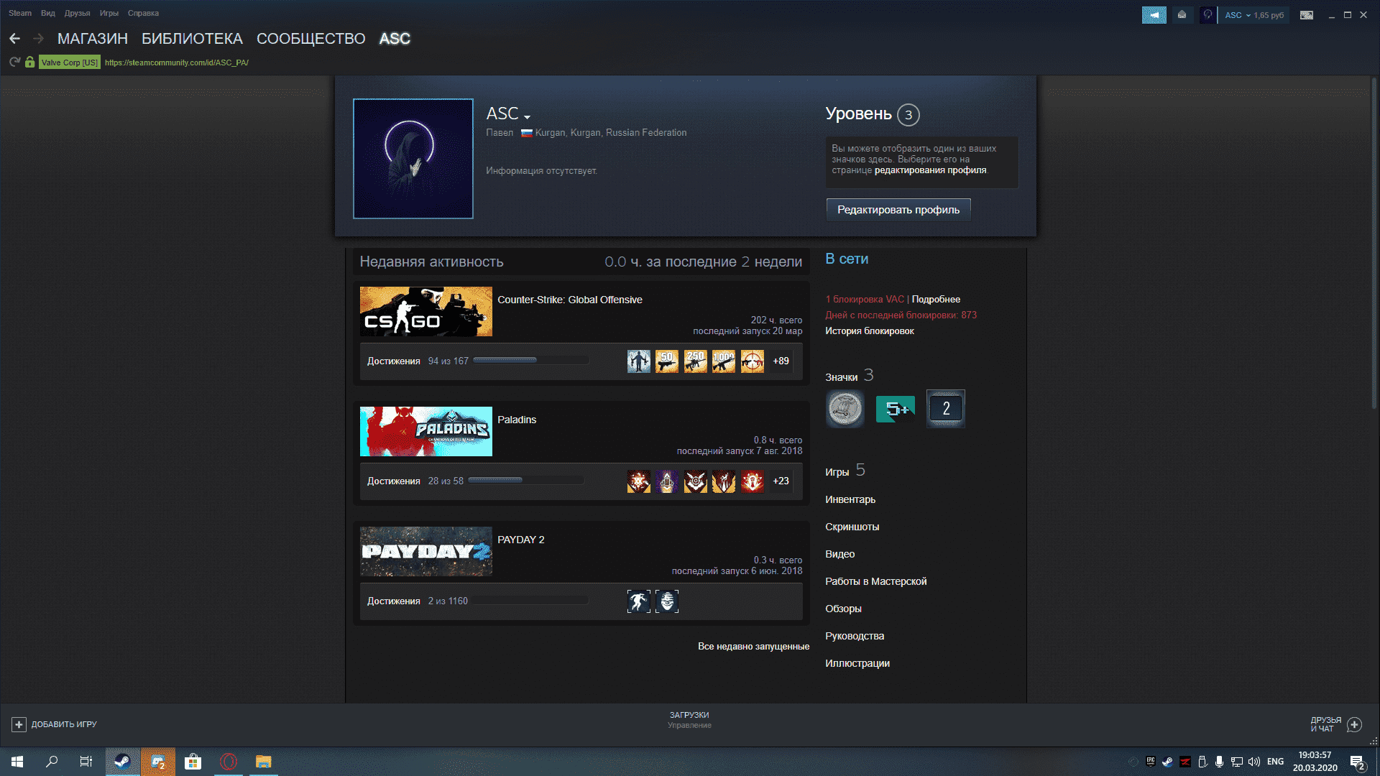Open the Paladins game banner

(x=426, y=432)
